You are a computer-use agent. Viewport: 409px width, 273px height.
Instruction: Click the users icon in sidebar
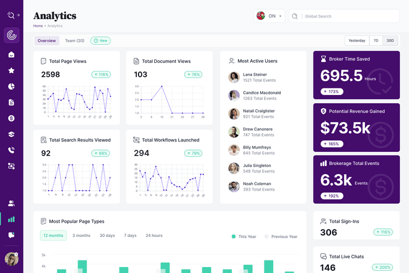click(11, 203)
